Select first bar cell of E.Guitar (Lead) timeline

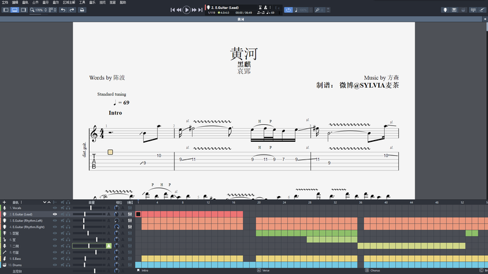click(x=138, y=214)
